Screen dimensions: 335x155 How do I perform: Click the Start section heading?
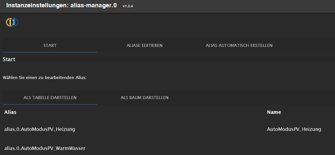click(9, 59)
